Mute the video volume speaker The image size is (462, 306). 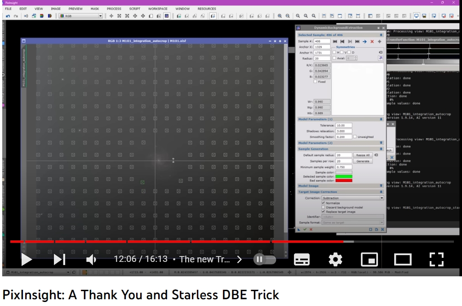[x=91, y=260]
